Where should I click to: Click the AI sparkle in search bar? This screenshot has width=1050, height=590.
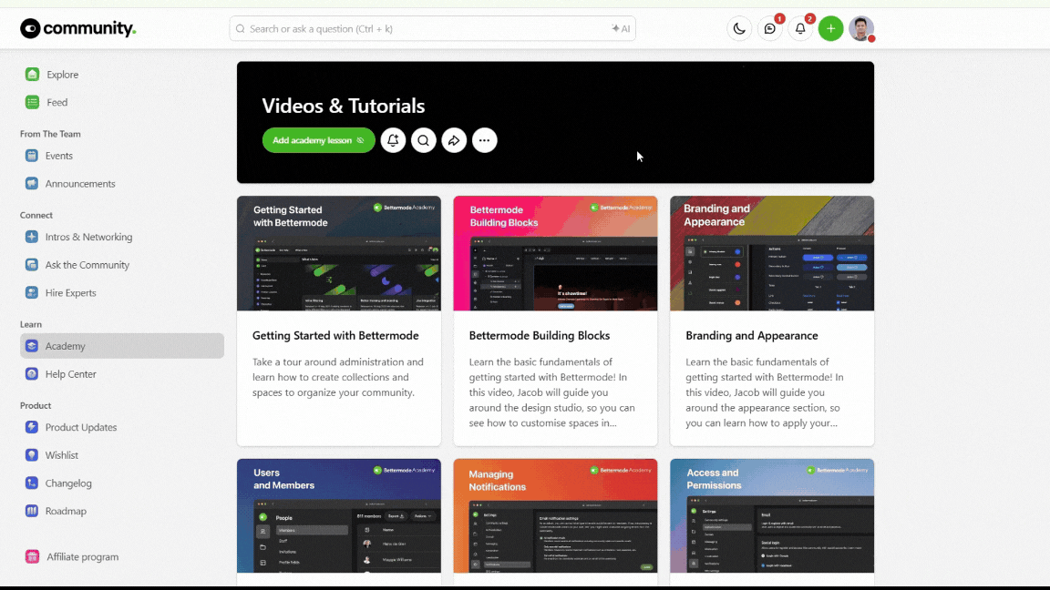621,29
